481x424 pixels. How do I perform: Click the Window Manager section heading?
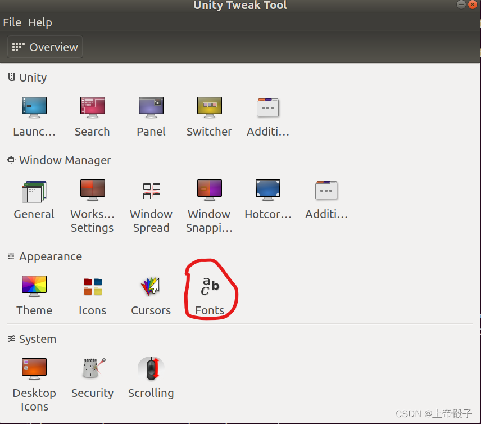tap(65, 160)
